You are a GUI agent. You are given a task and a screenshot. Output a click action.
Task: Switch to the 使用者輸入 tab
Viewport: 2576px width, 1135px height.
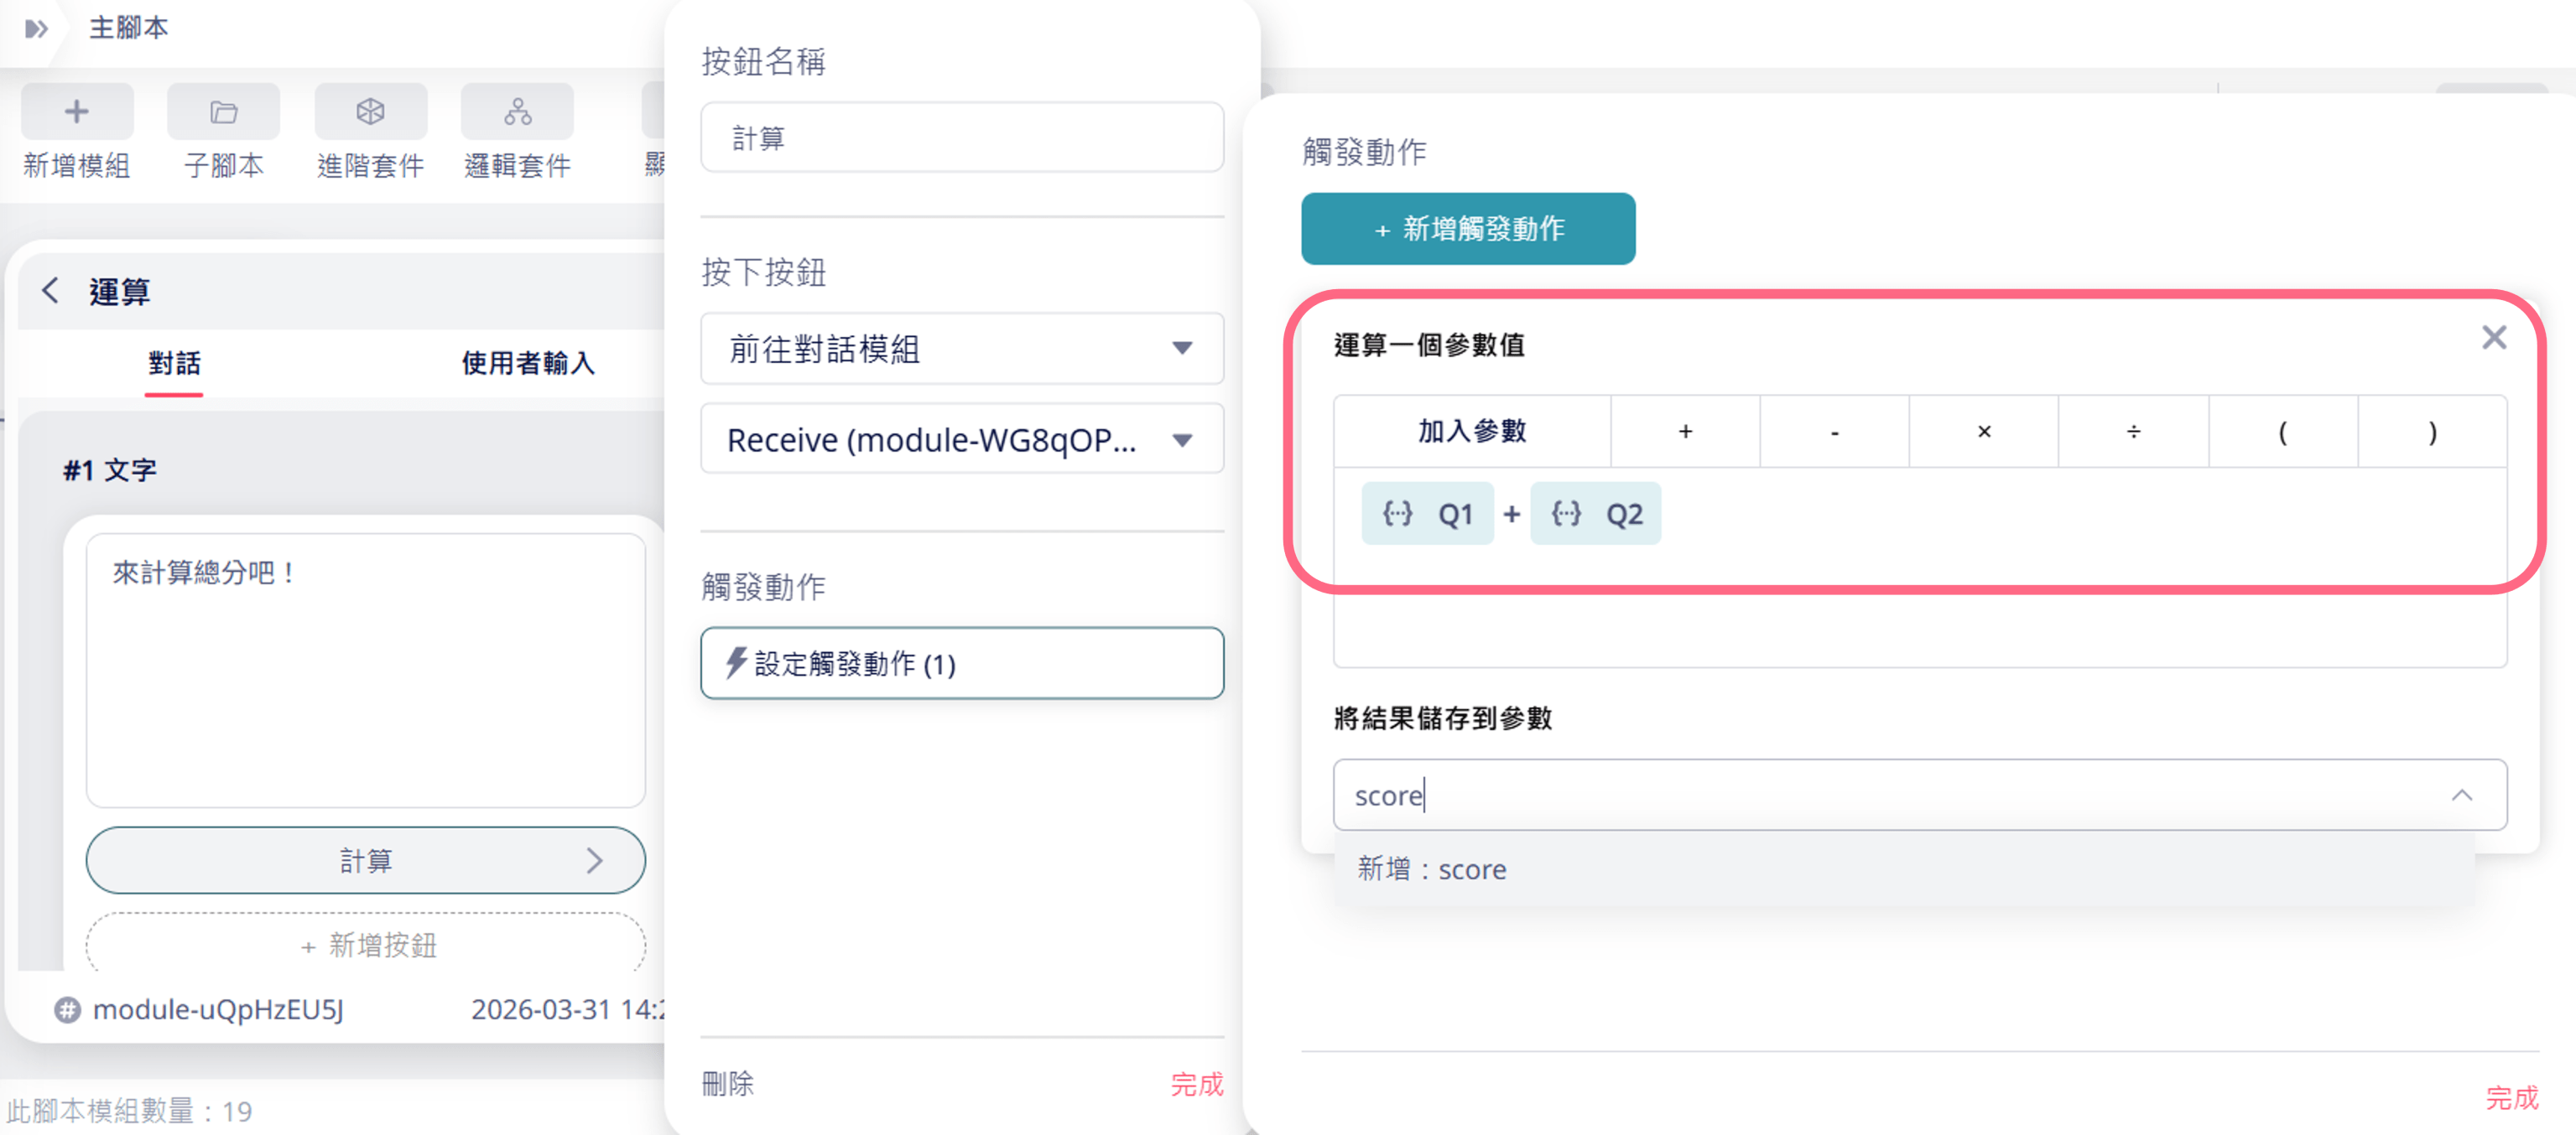click(x=528, y=363)
